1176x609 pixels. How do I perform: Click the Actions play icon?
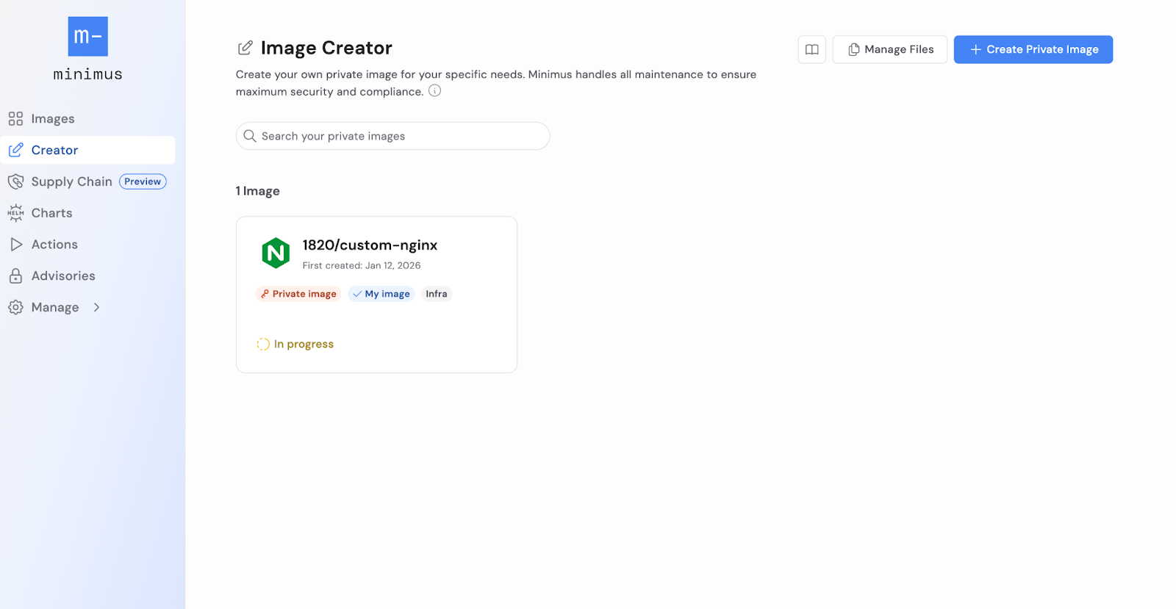tap(16, 245)
